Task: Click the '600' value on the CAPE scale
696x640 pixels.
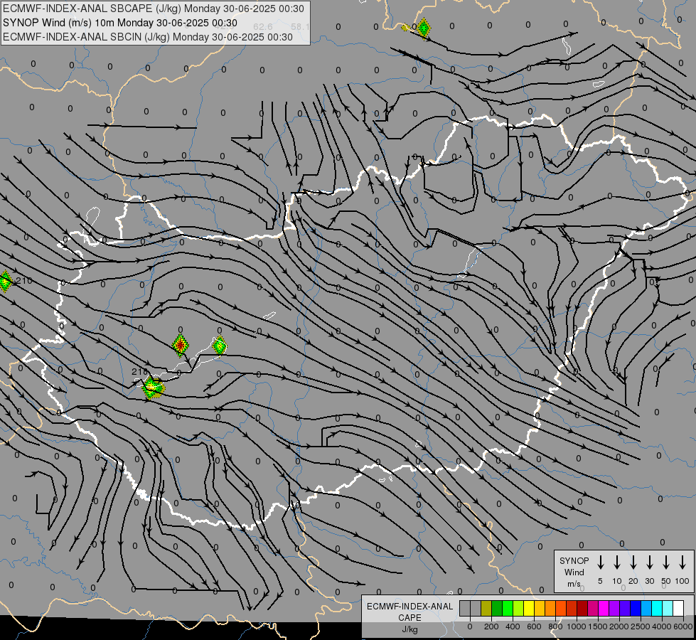Action: 534,626
